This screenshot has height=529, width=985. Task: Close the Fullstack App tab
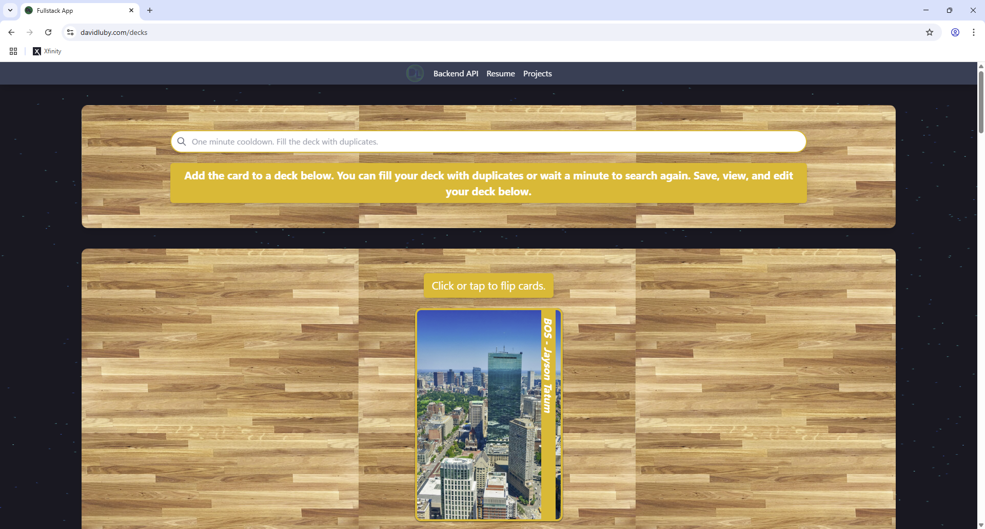click(131, 10)
